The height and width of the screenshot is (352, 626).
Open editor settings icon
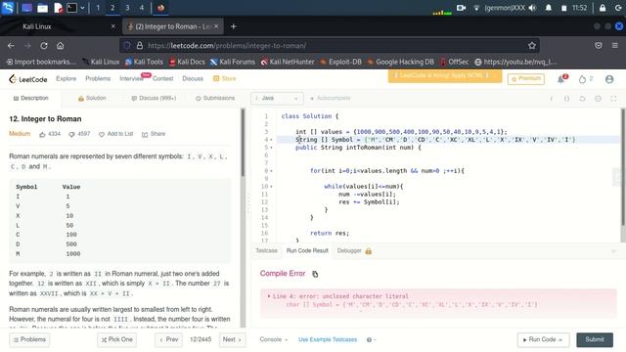(598, 98)
